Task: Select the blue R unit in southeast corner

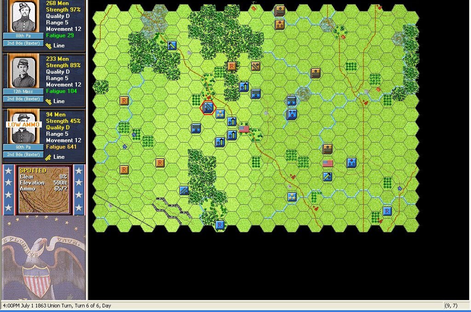Action: point(387,211)
